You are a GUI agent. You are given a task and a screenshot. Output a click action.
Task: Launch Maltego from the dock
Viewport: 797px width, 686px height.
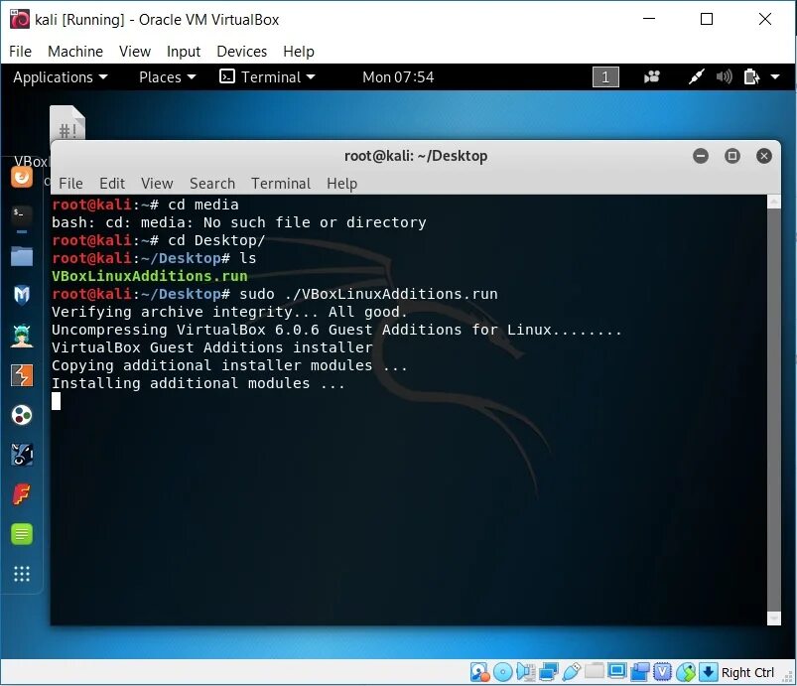click(22, 415)
